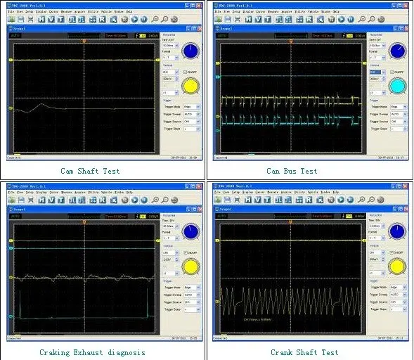Image resolution: width=414 pixels, height=360 pixels.
Task: Open the Format dropdown in Cam Shaft Test window
Action: click(170, 58)
